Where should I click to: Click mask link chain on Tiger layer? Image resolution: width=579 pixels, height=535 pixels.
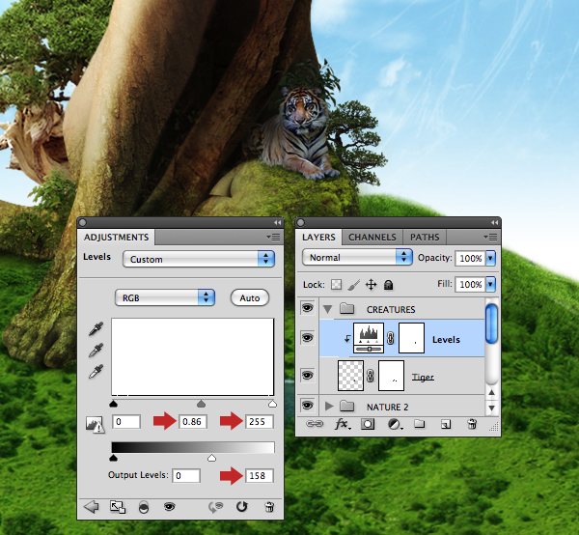(x=371, y=376)
